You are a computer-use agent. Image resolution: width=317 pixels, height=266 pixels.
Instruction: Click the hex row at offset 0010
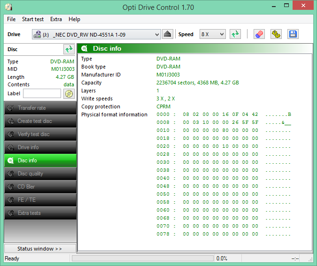[x=224, y=130]
